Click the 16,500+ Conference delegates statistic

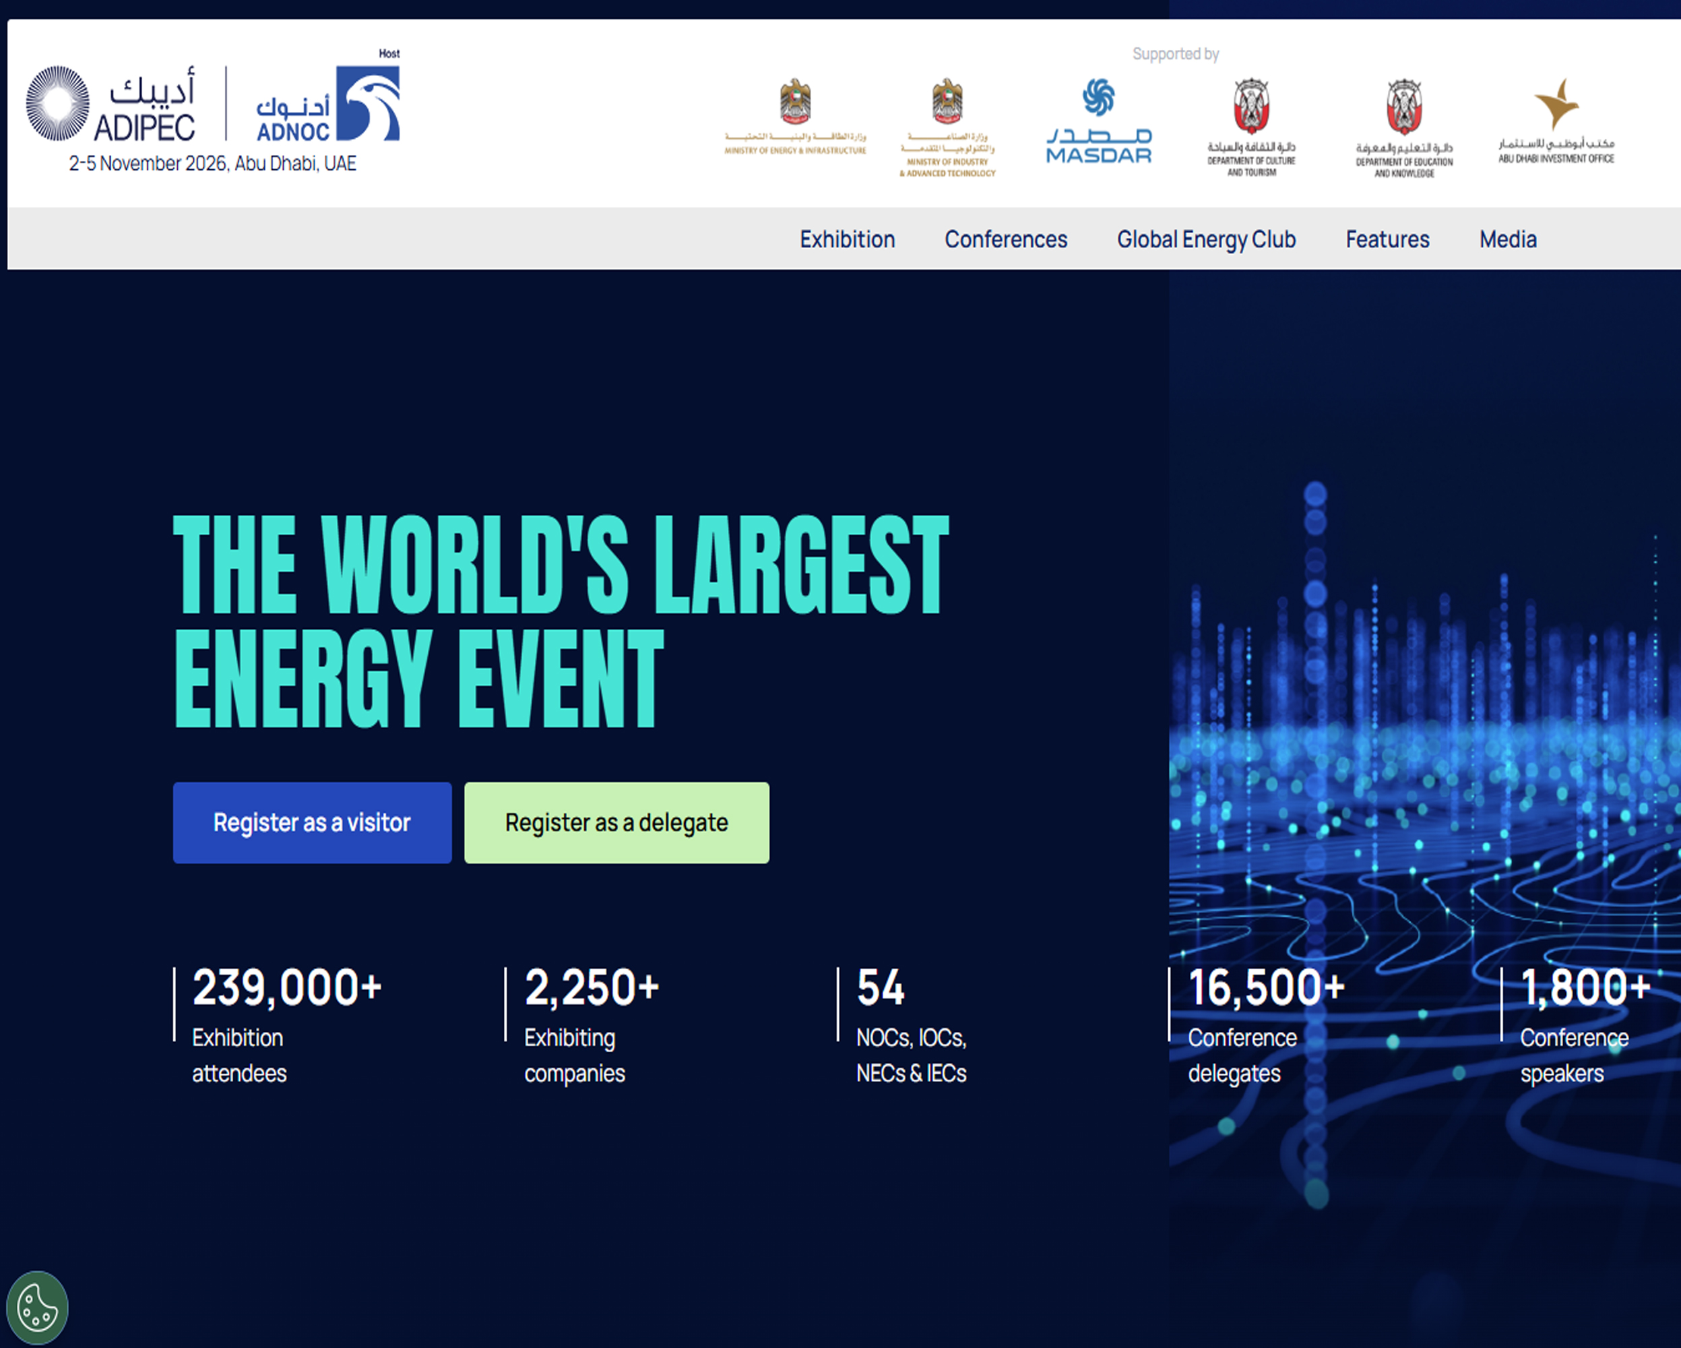pyautogui.click(x=1265, y=1024)
